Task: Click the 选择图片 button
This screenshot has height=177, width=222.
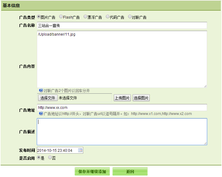Action: pos(141,98)
